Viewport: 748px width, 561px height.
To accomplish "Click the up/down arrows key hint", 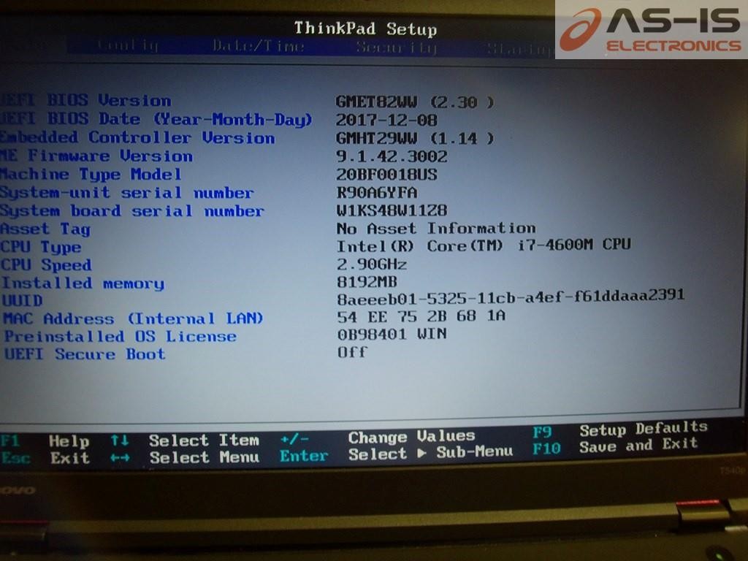I will pyautogui.click(x=119, y=440).
